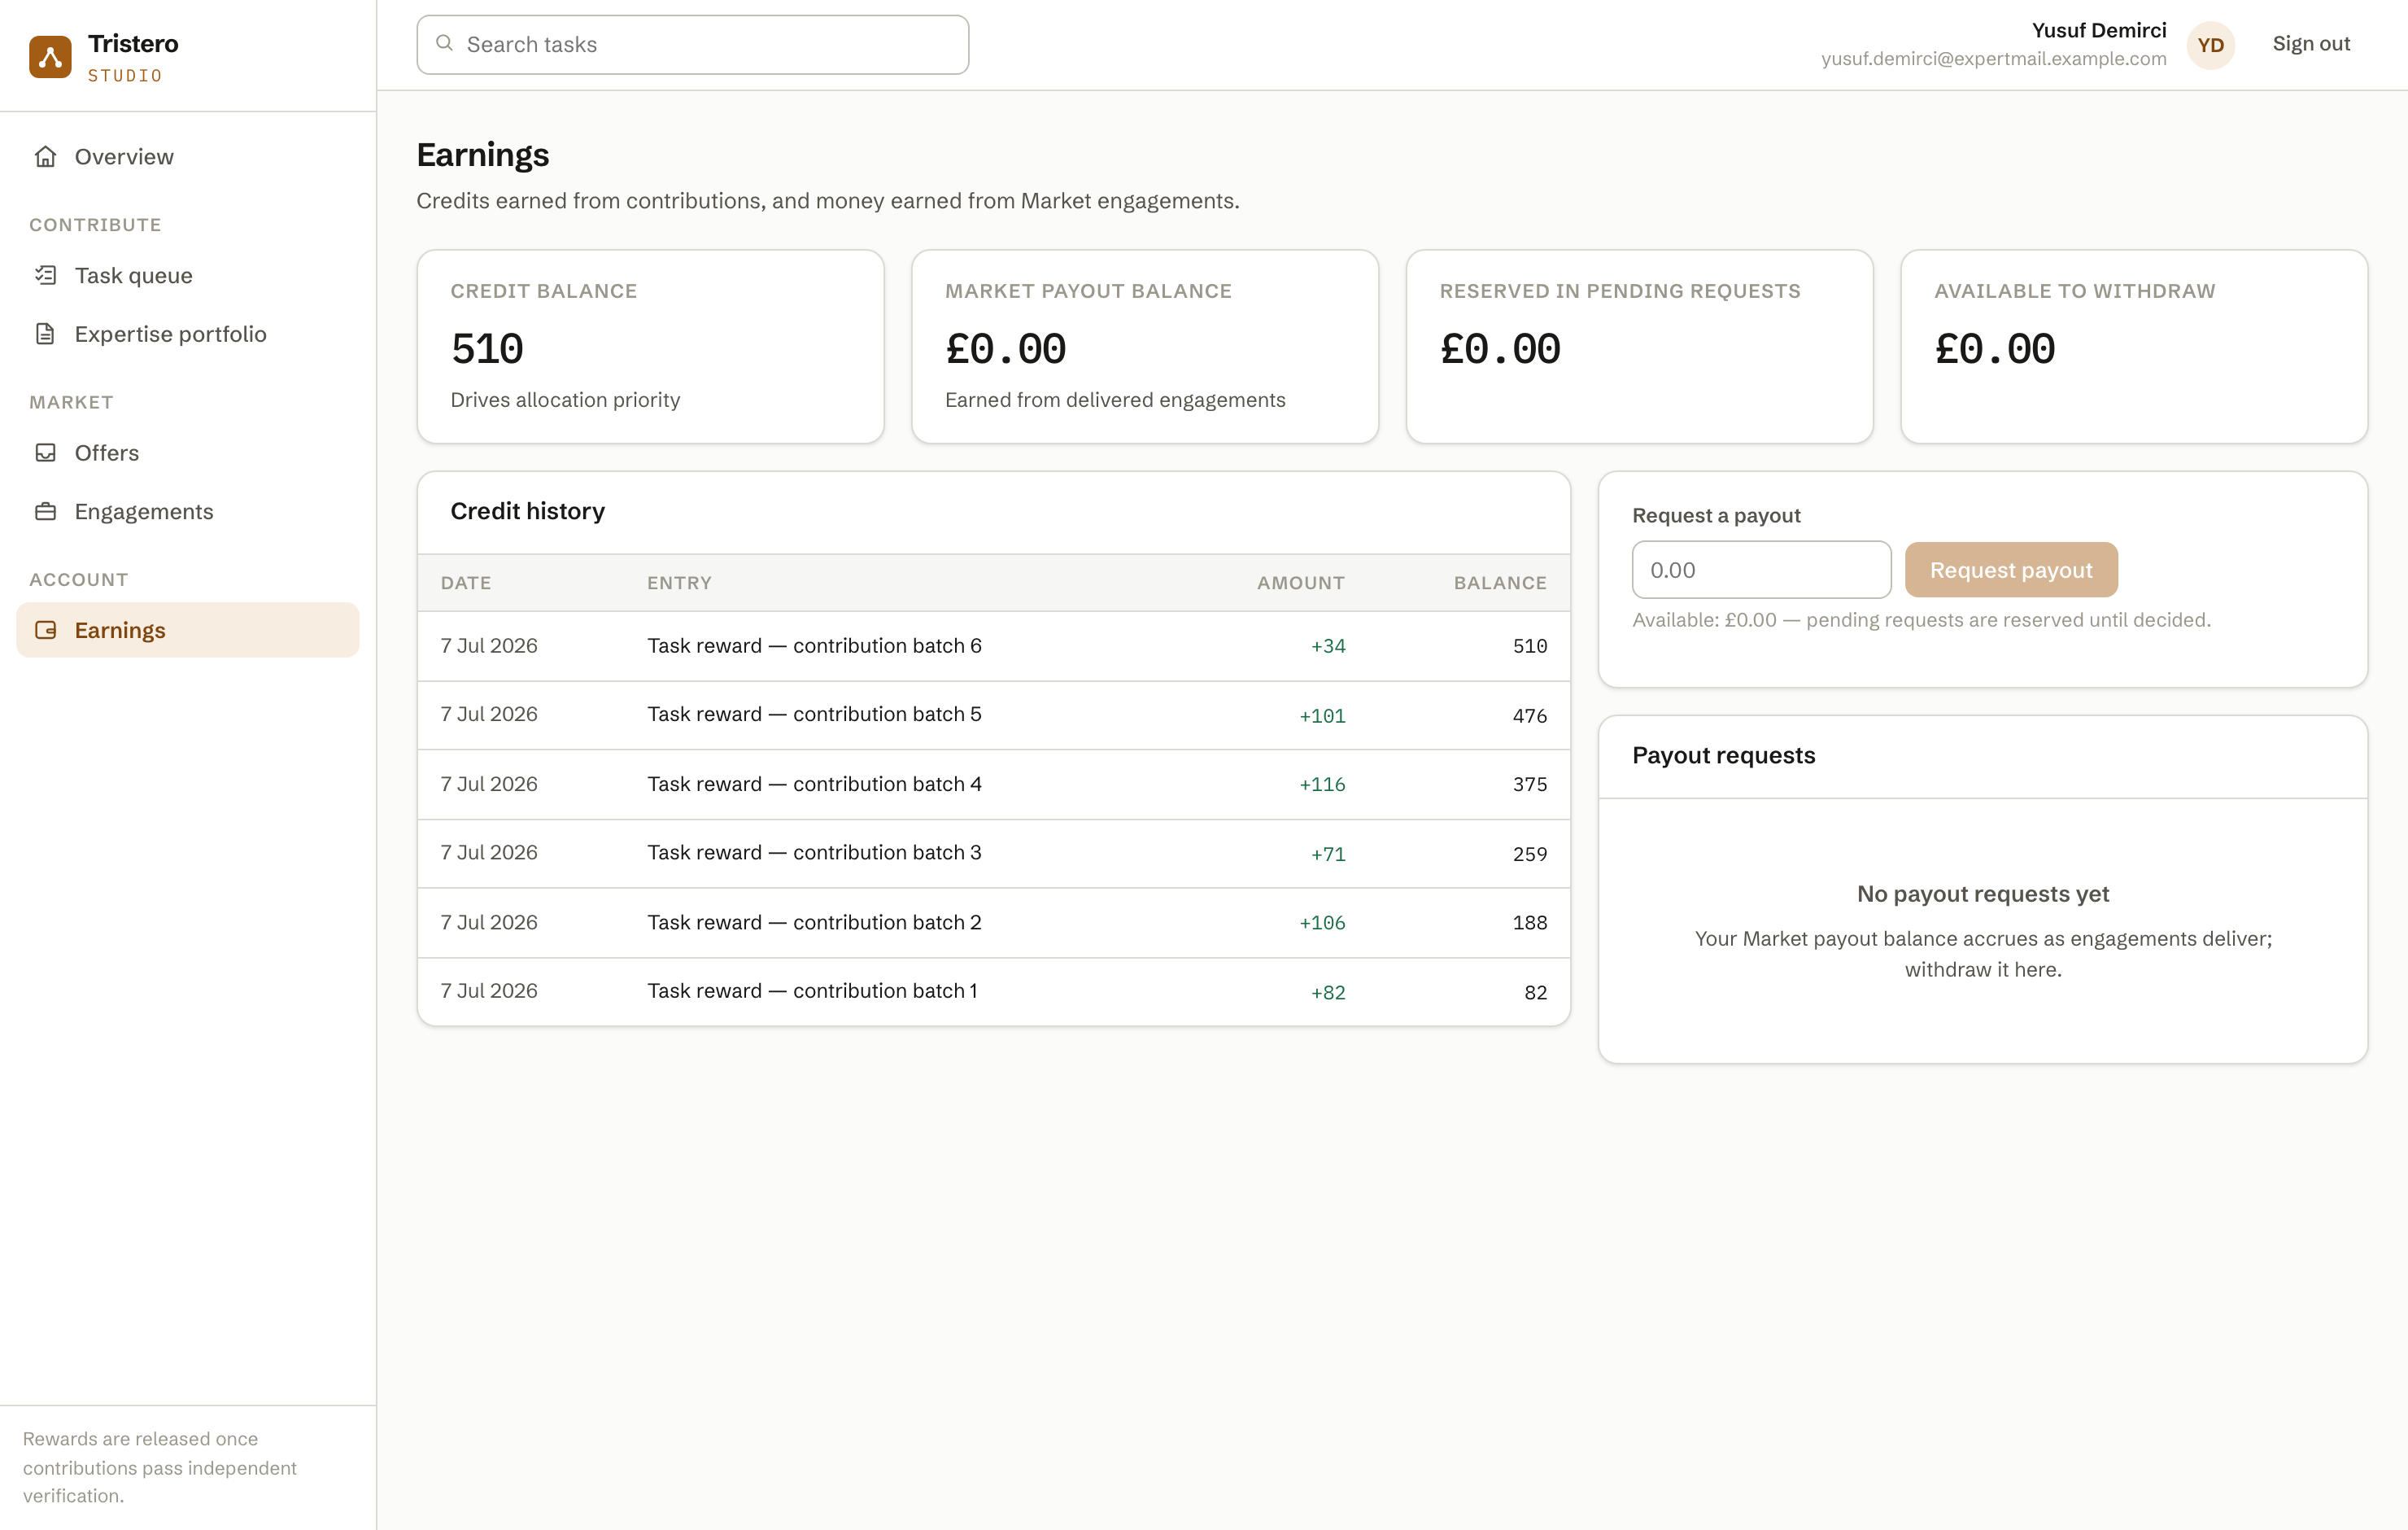
Task: Click the Overview home icon
Action: (45, 156)
